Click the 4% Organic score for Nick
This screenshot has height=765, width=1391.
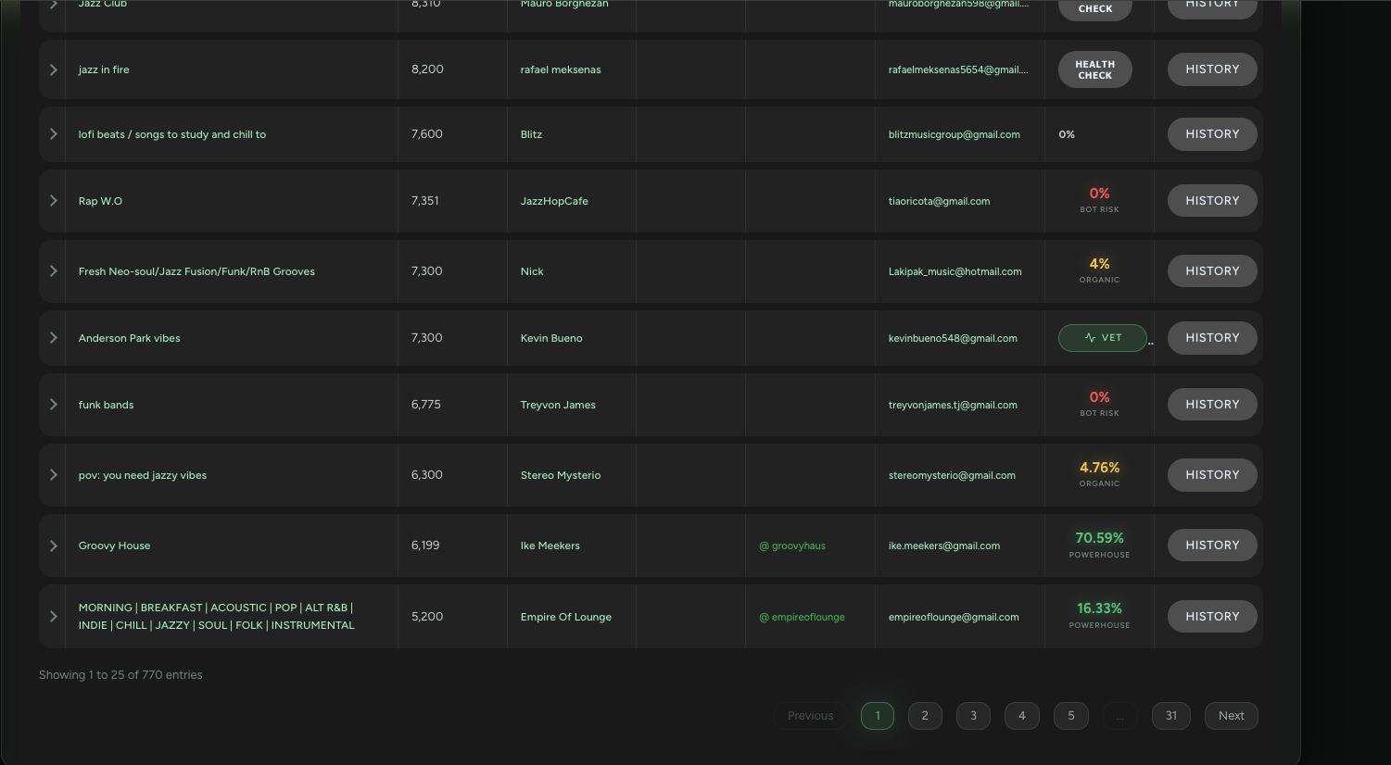[x=1099, y=264]
